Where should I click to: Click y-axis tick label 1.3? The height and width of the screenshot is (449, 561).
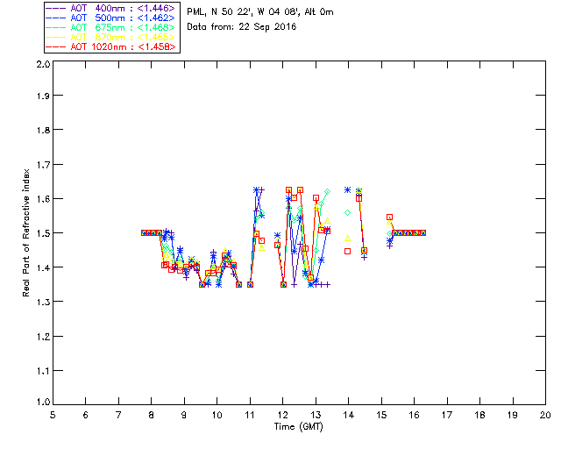(43, 303)
